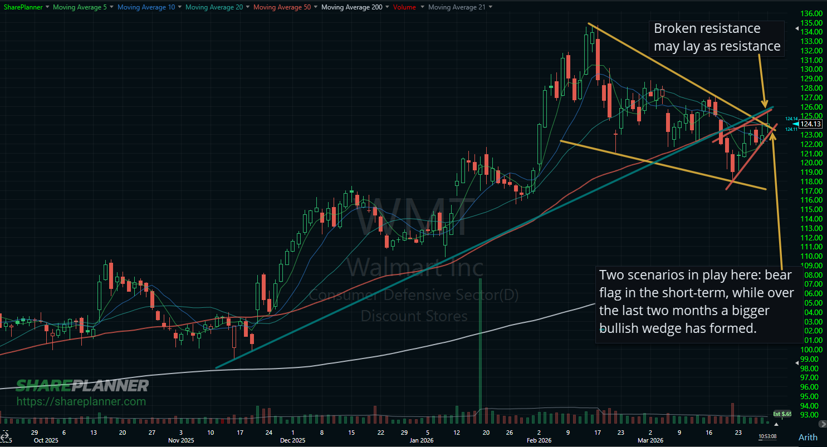Click the up-triangle earnings arrow above the timeline
Screen dimensions: 827x447
(x=776, y=424)
